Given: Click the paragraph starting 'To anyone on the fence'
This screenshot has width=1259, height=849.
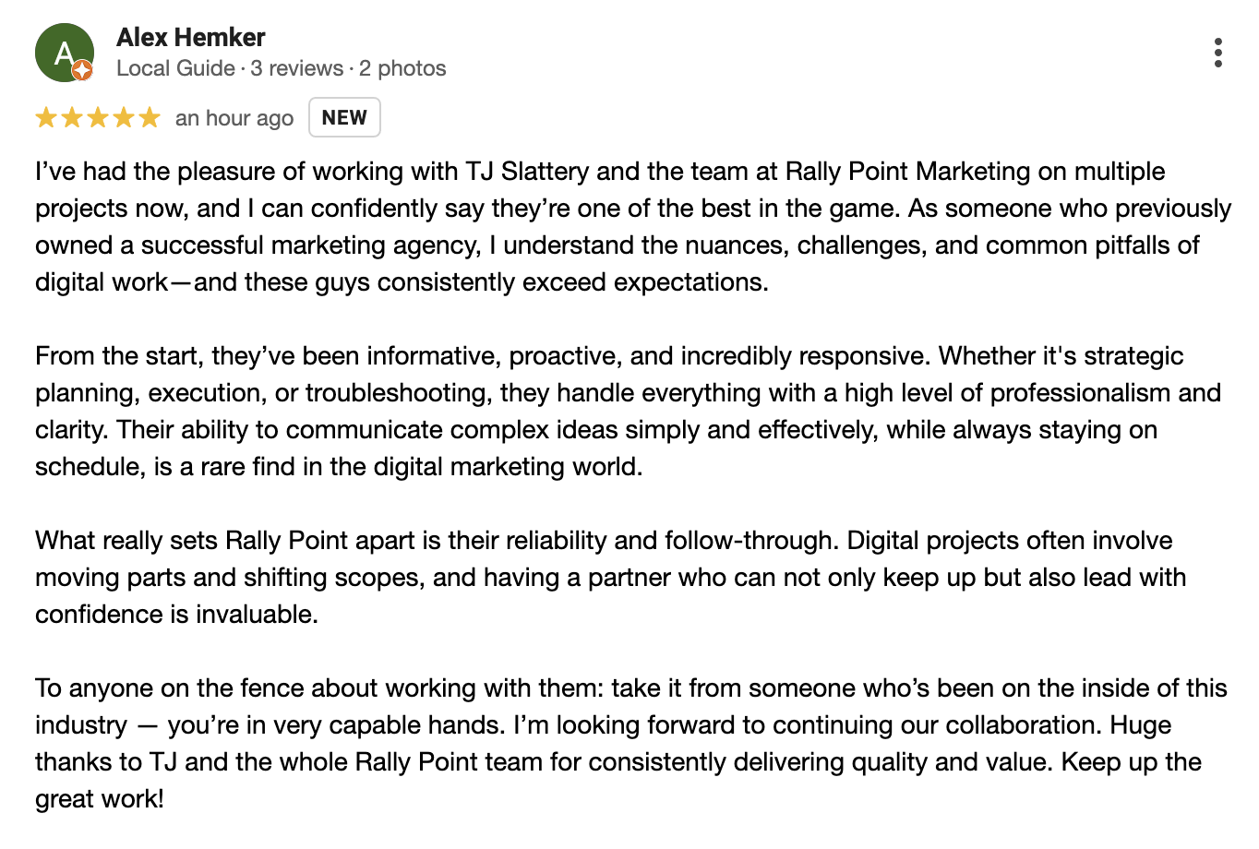Looking at the screenshot, I should pos(631,744).
